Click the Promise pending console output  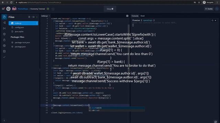tap(143, 20)
